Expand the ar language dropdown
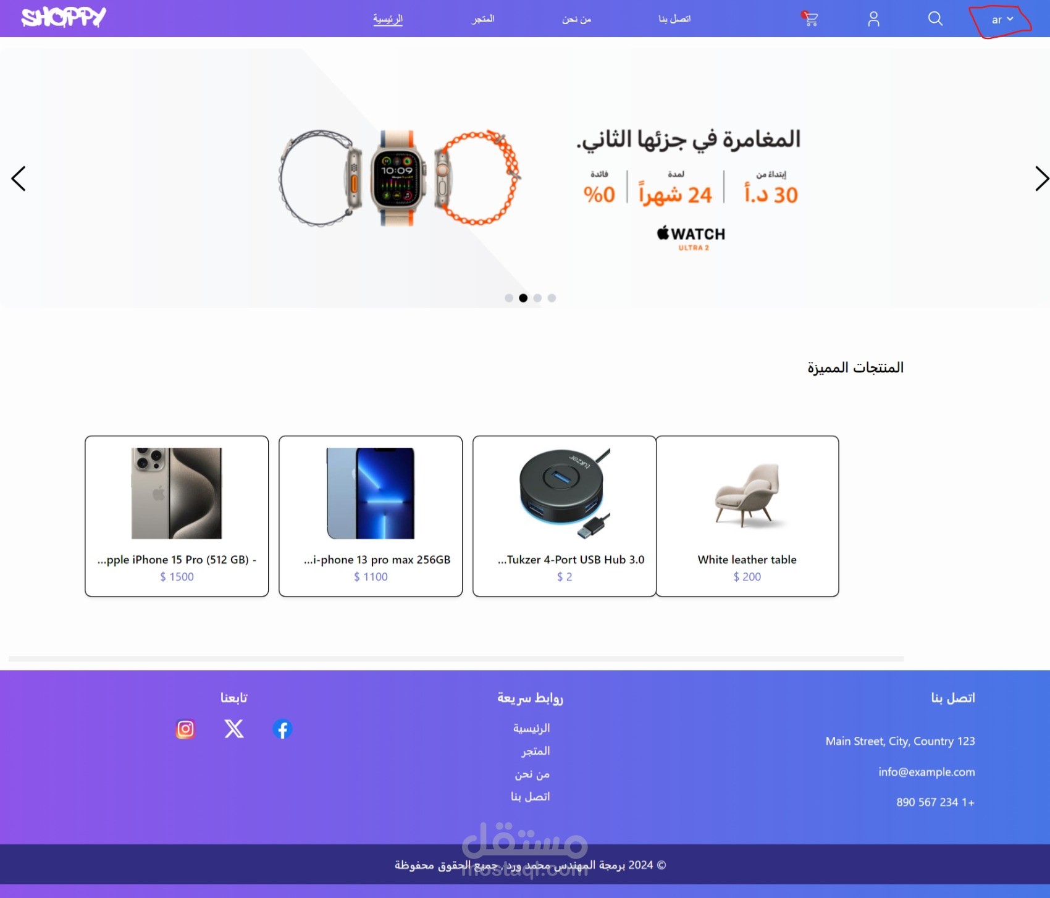This screenshot has height=898, width=1050. [1002, 20]
